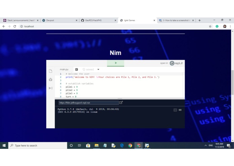The width and height of the screenshot is (234, 166).
Task: Open the Chrome three-dot menu
Action: click(x=230, y=26)
